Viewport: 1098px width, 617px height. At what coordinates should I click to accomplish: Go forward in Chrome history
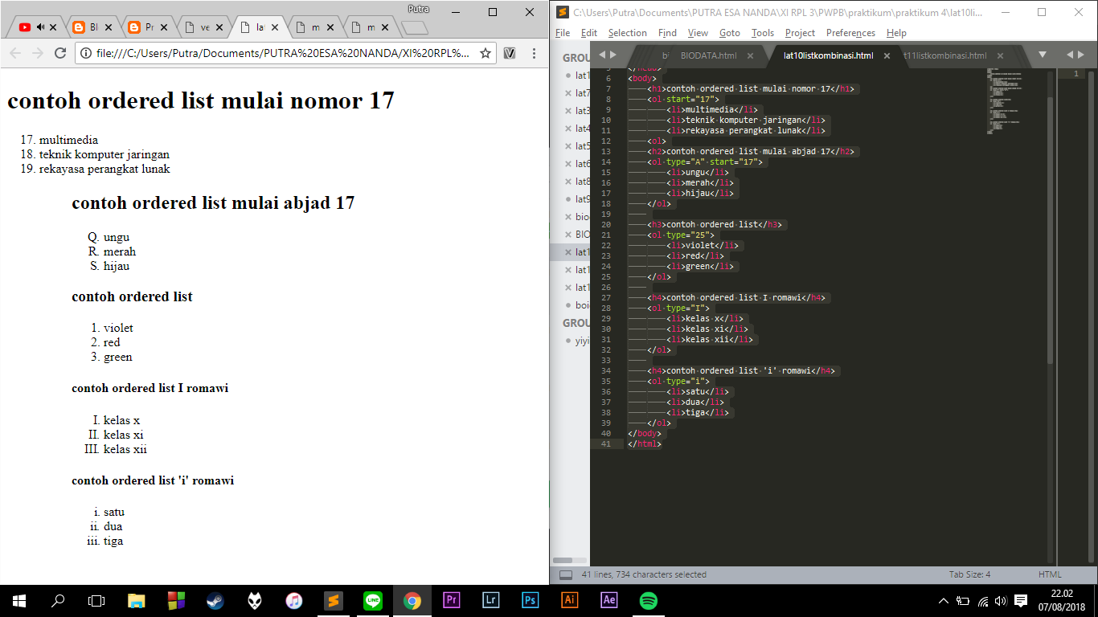[37, 53]
